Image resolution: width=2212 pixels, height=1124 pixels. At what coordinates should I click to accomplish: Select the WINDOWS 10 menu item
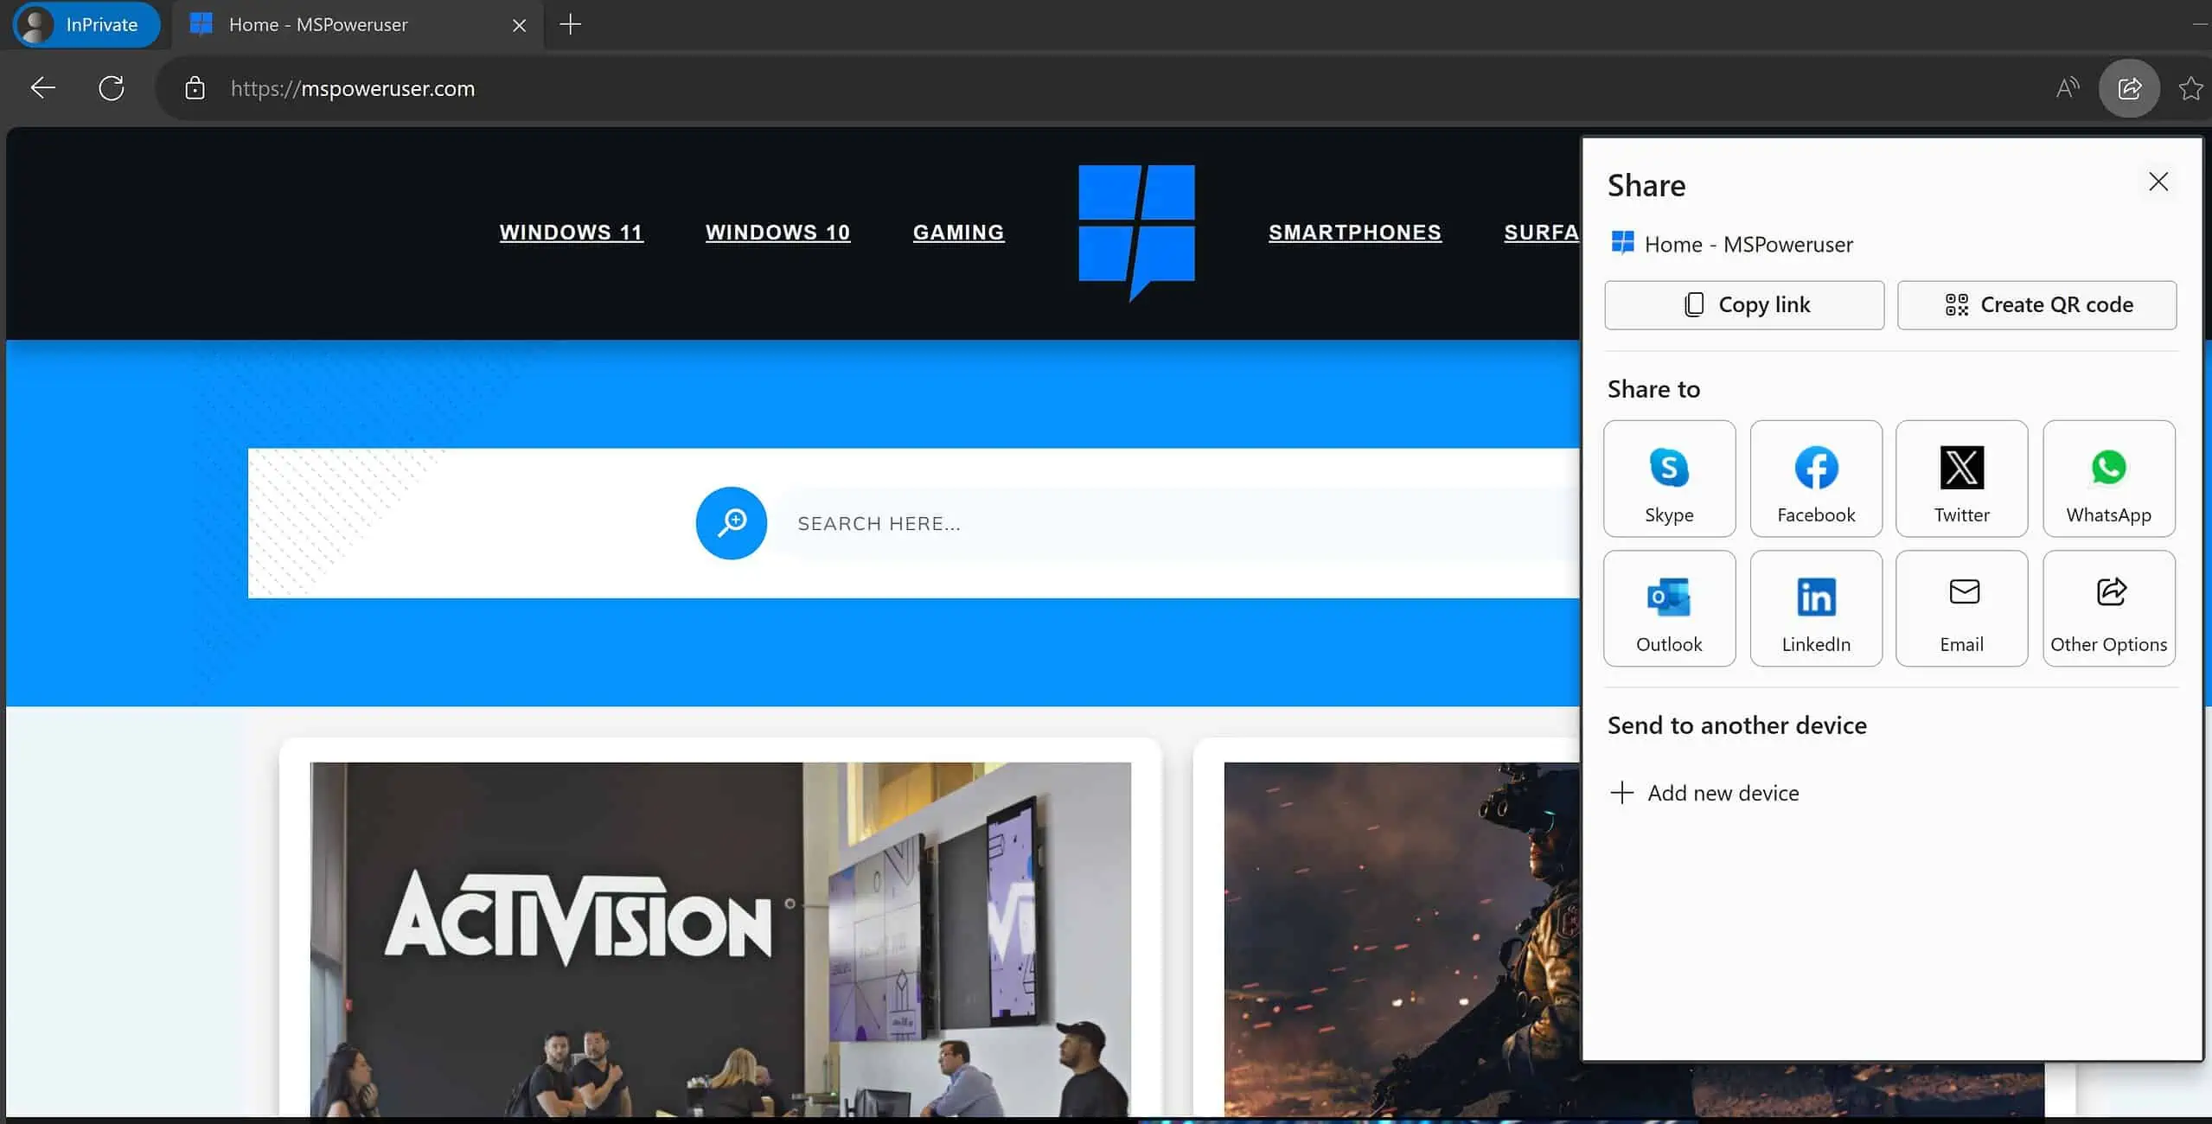tap(777, 233)
